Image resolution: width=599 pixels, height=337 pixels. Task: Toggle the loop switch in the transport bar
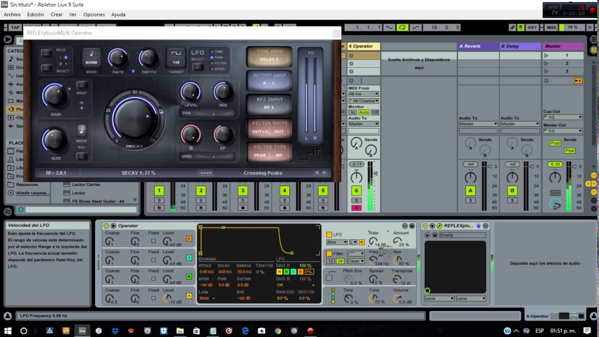pos(402,28)
